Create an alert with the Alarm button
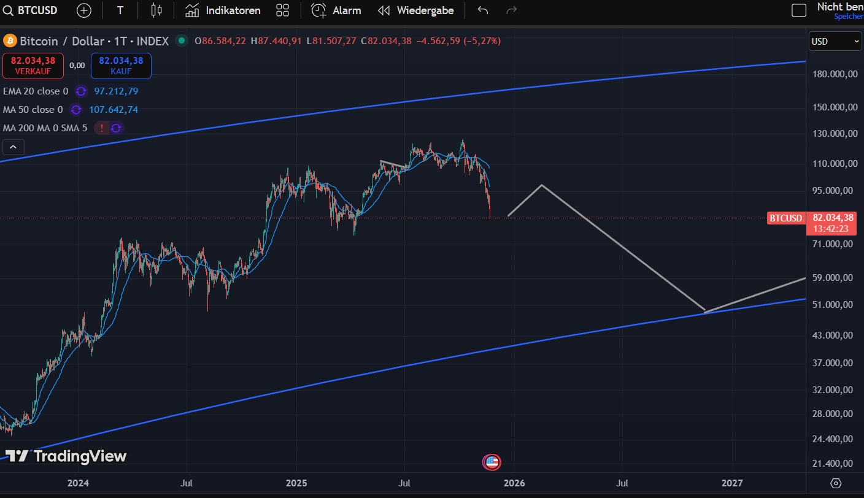Screen dimensions: 864x498 point(336,10)
